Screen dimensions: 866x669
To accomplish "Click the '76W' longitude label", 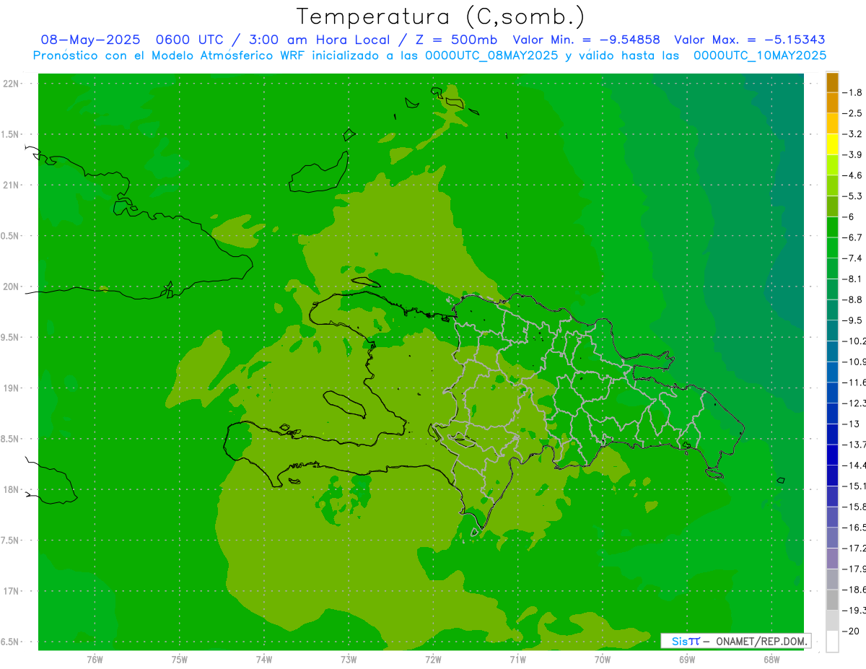I will [x=95, y=660].
